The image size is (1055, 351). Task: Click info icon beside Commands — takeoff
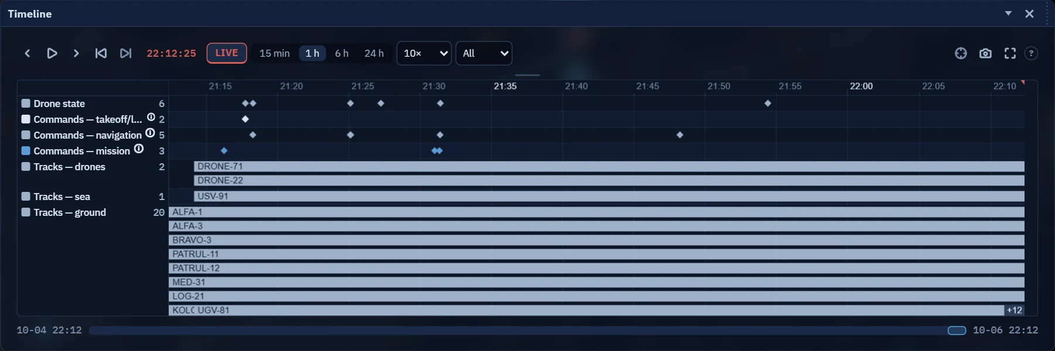coord(151,117)
